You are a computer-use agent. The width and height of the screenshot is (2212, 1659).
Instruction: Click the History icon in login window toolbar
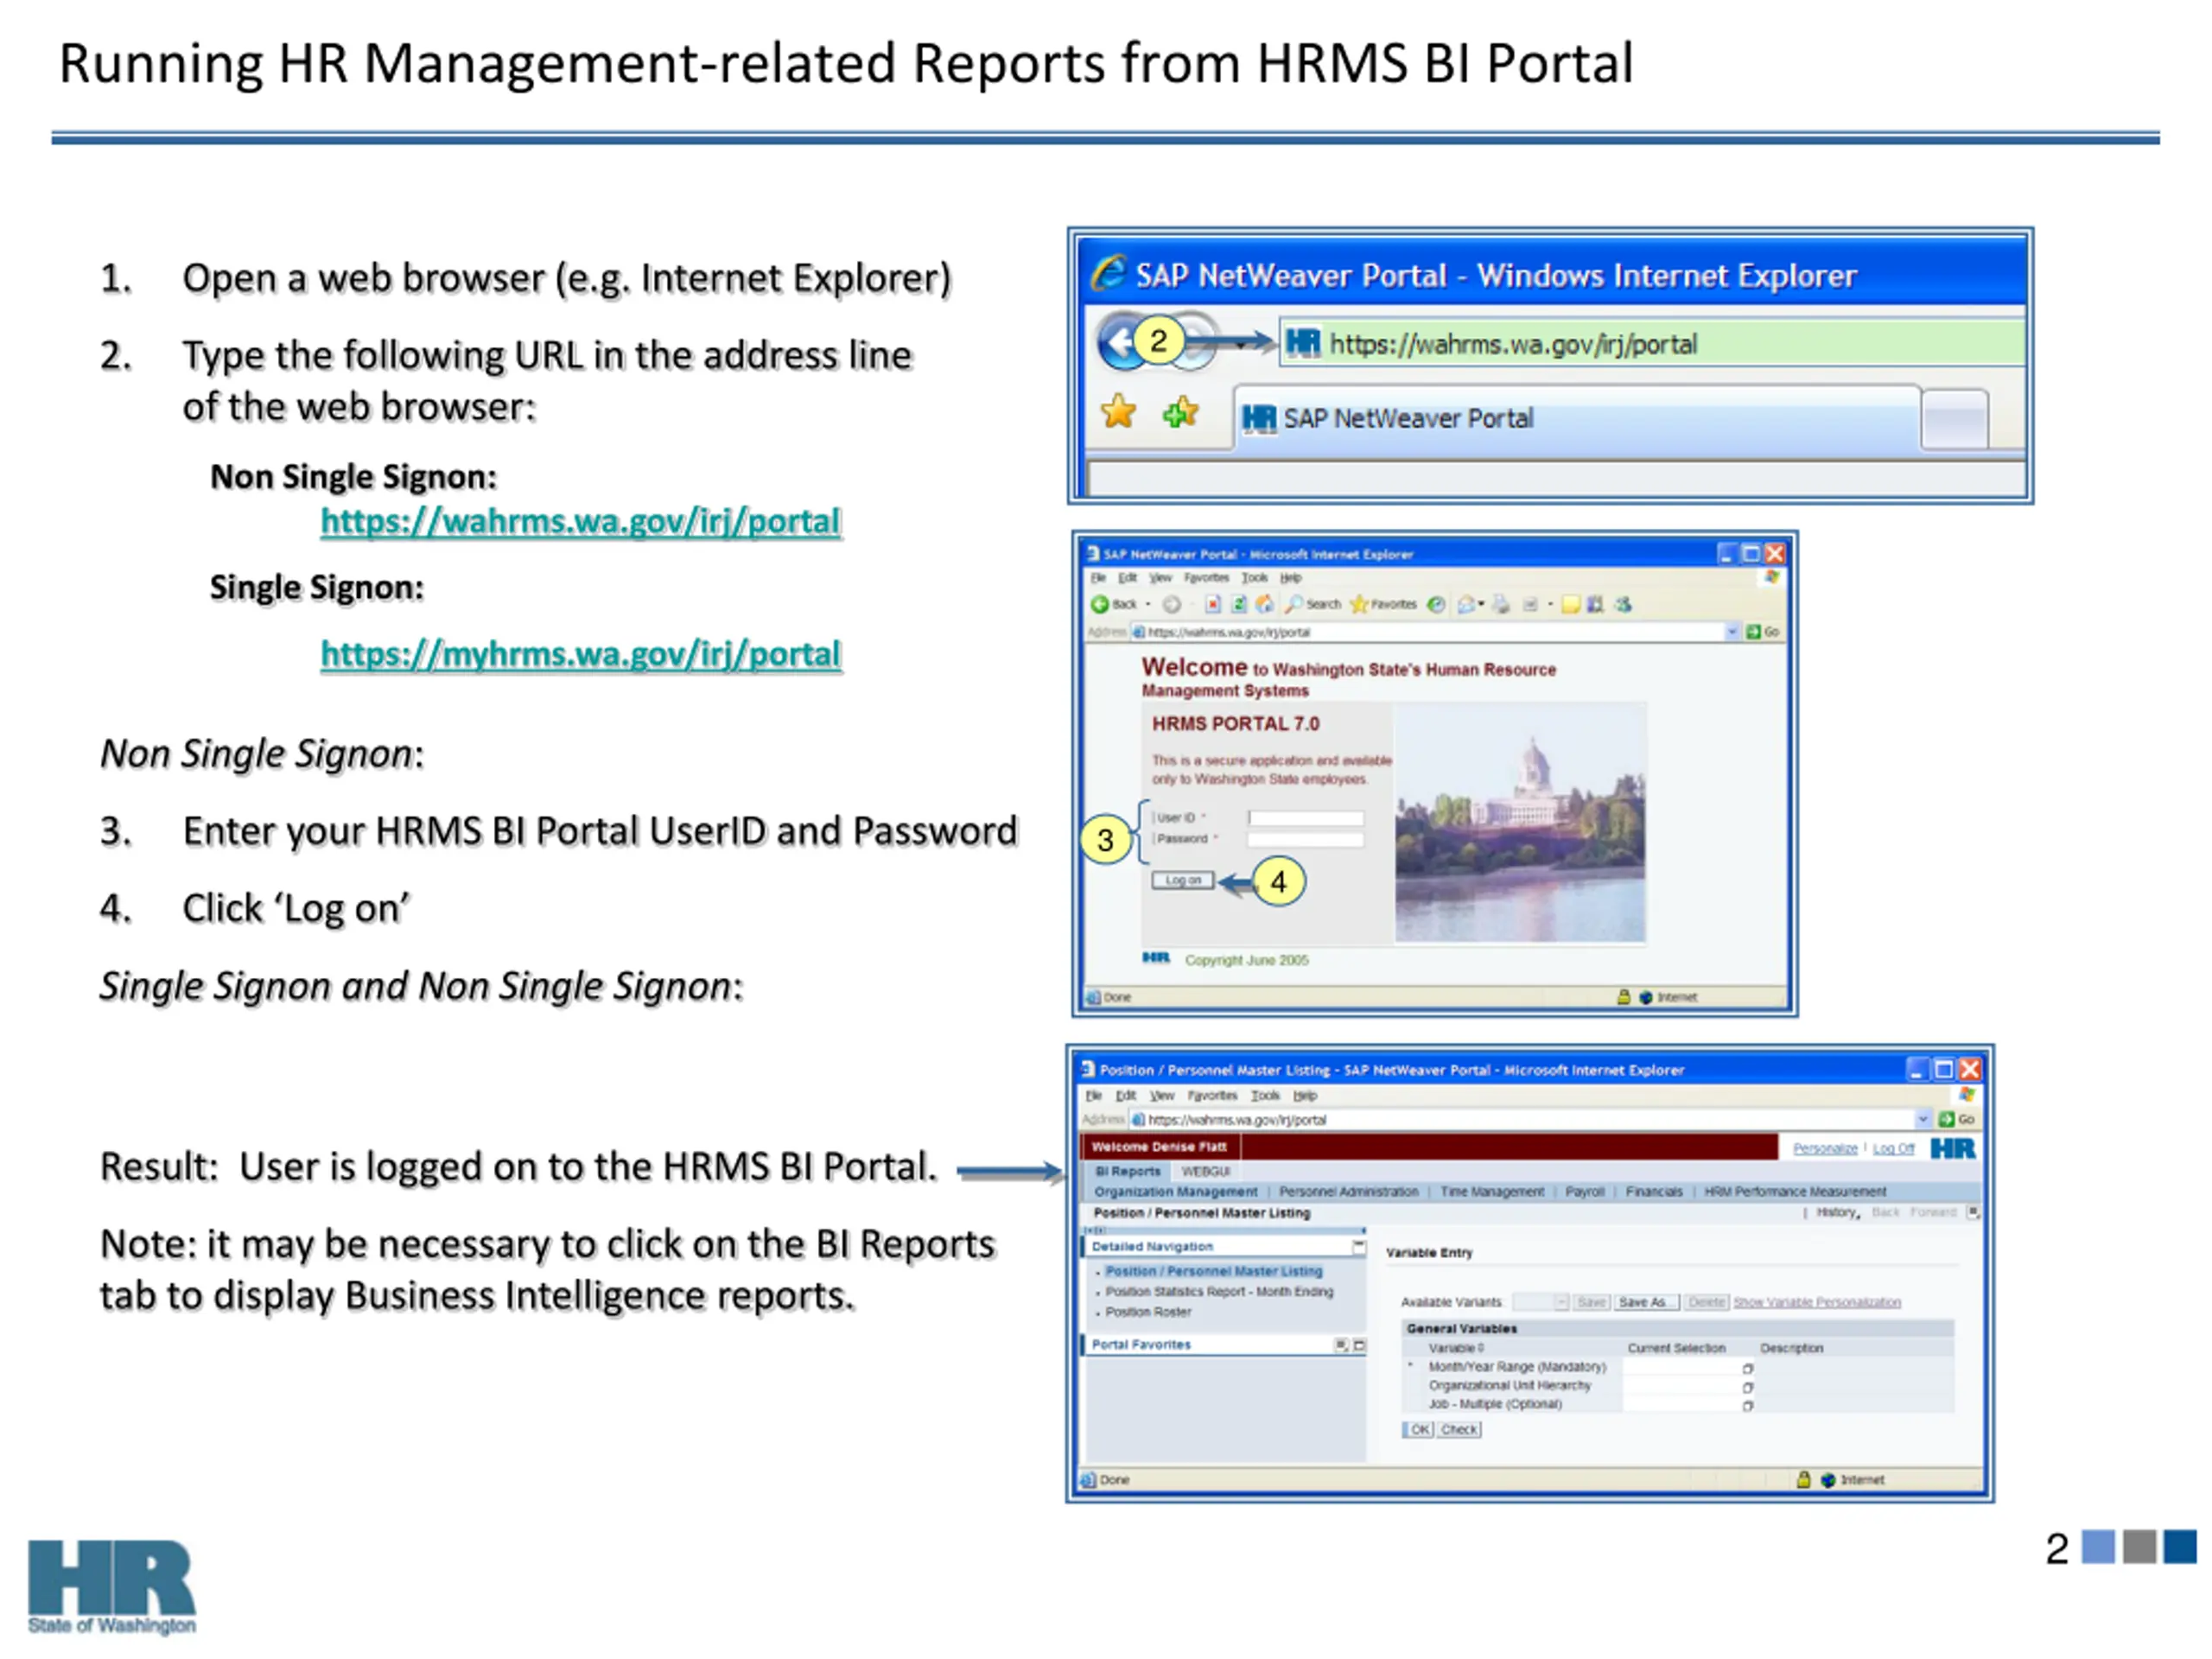[x=1436, y=604]
